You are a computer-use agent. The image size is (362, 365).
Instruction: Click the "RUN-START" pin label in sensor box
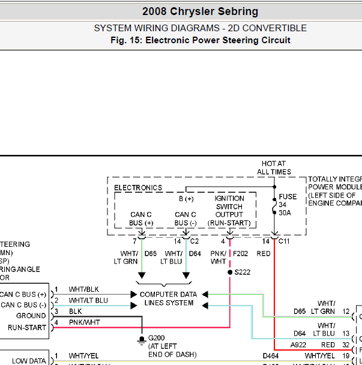coord(27,328)
